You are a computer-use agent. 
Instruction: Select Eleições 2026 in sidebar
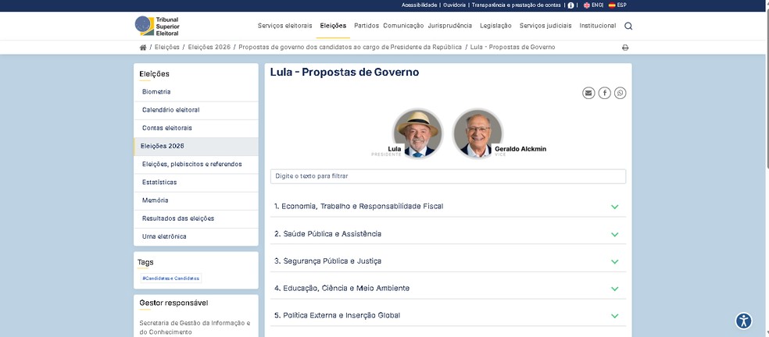pos(195,147)
